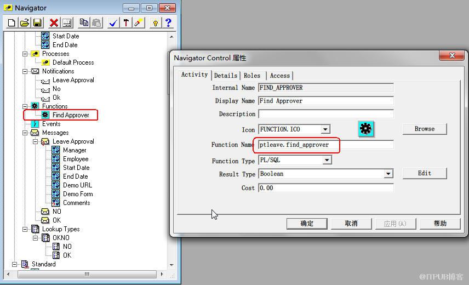The height and width of the screenshot is (285, 469).
Task: Click the Copy icon in Navigator toolbar
Action: [x=84, y=23]
